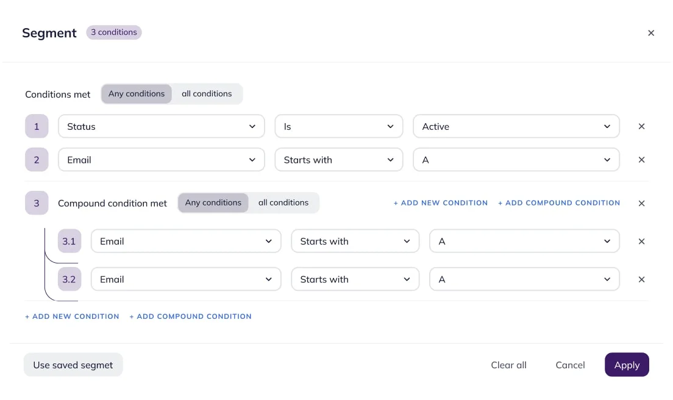Screen dimensions: 673x400
Task: Delete condition 2 Email row
Action: [x=641, y=160]
